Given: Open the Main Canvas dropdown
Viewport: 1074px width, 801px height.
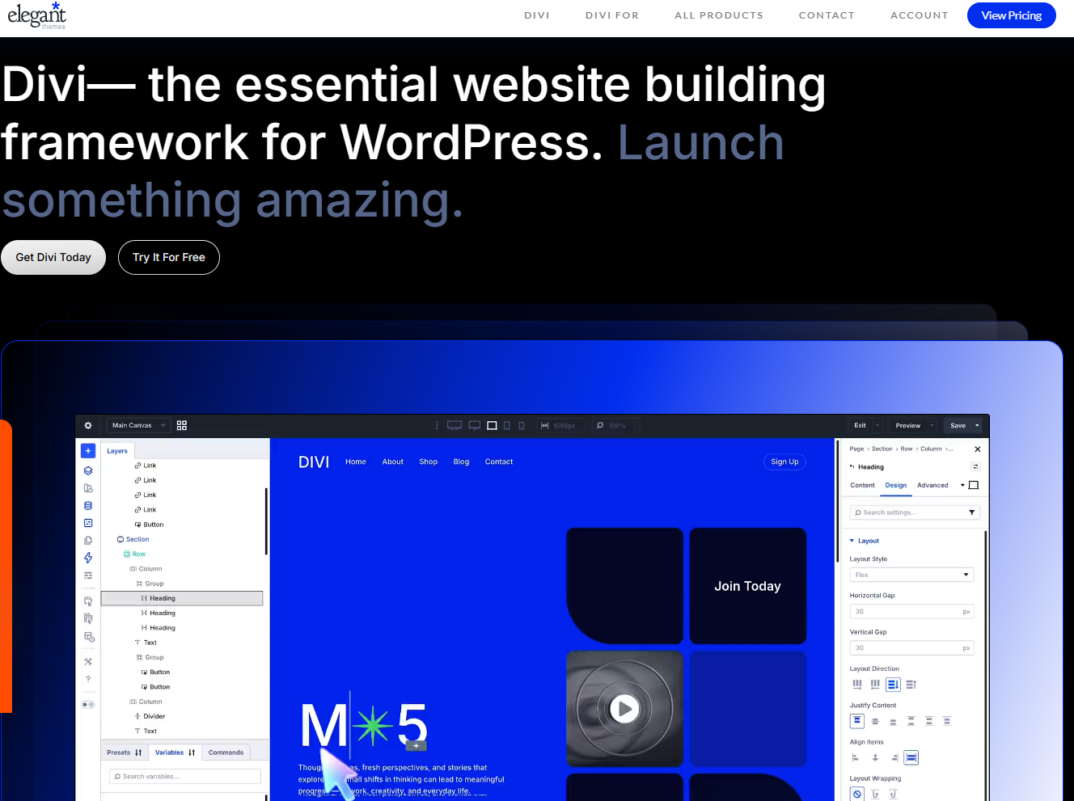Looking at the screenshot, I should point(138,425).
